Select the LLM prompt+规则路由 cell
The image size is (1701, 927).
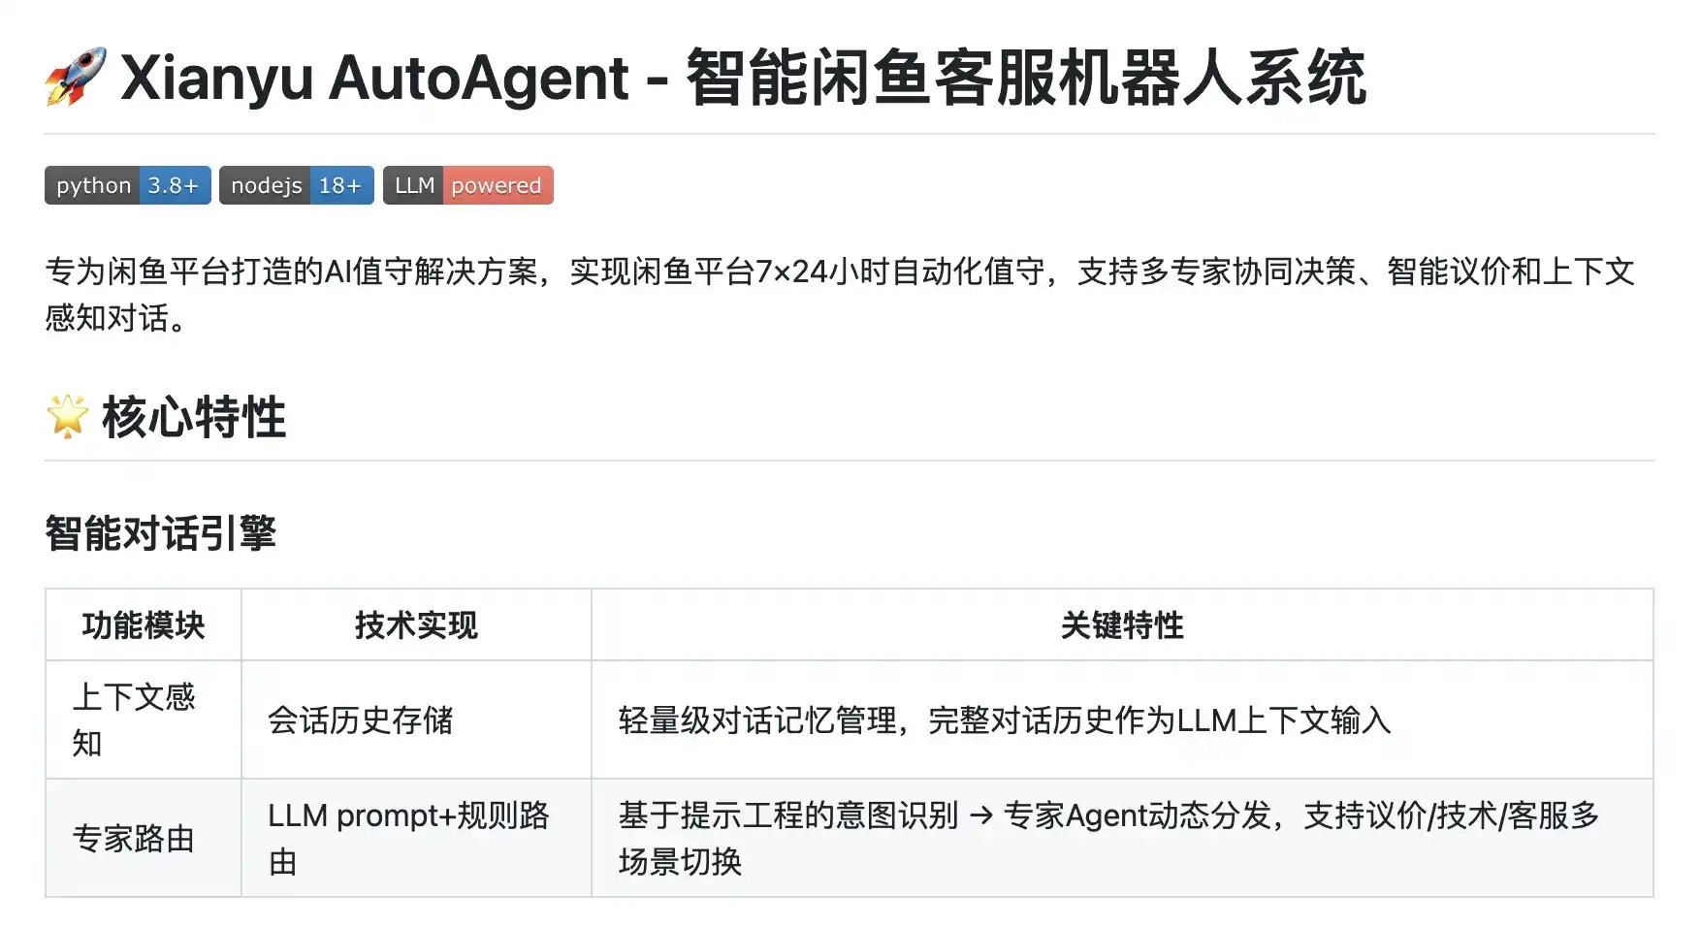click(x=416, y=838)
